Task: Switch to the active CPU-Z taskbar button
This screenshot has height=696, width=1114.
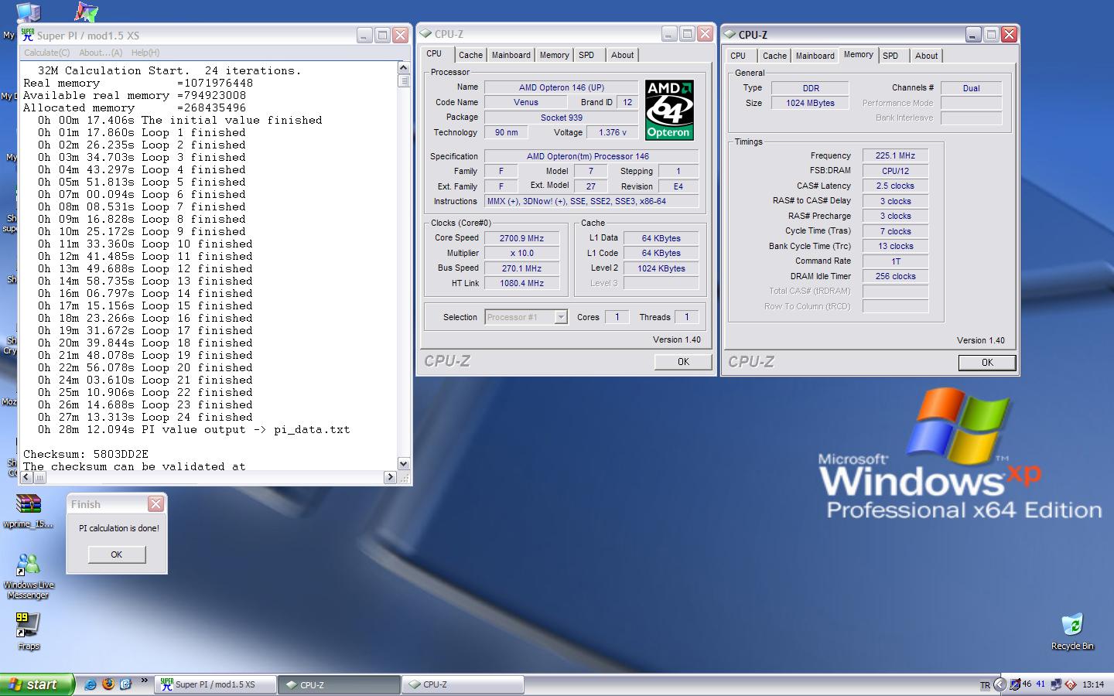Action: click(340, 684)
